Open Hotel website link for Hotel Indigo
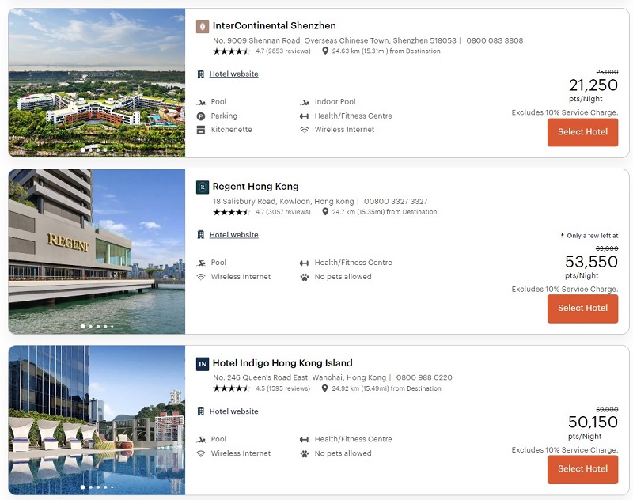 (233, 411)
